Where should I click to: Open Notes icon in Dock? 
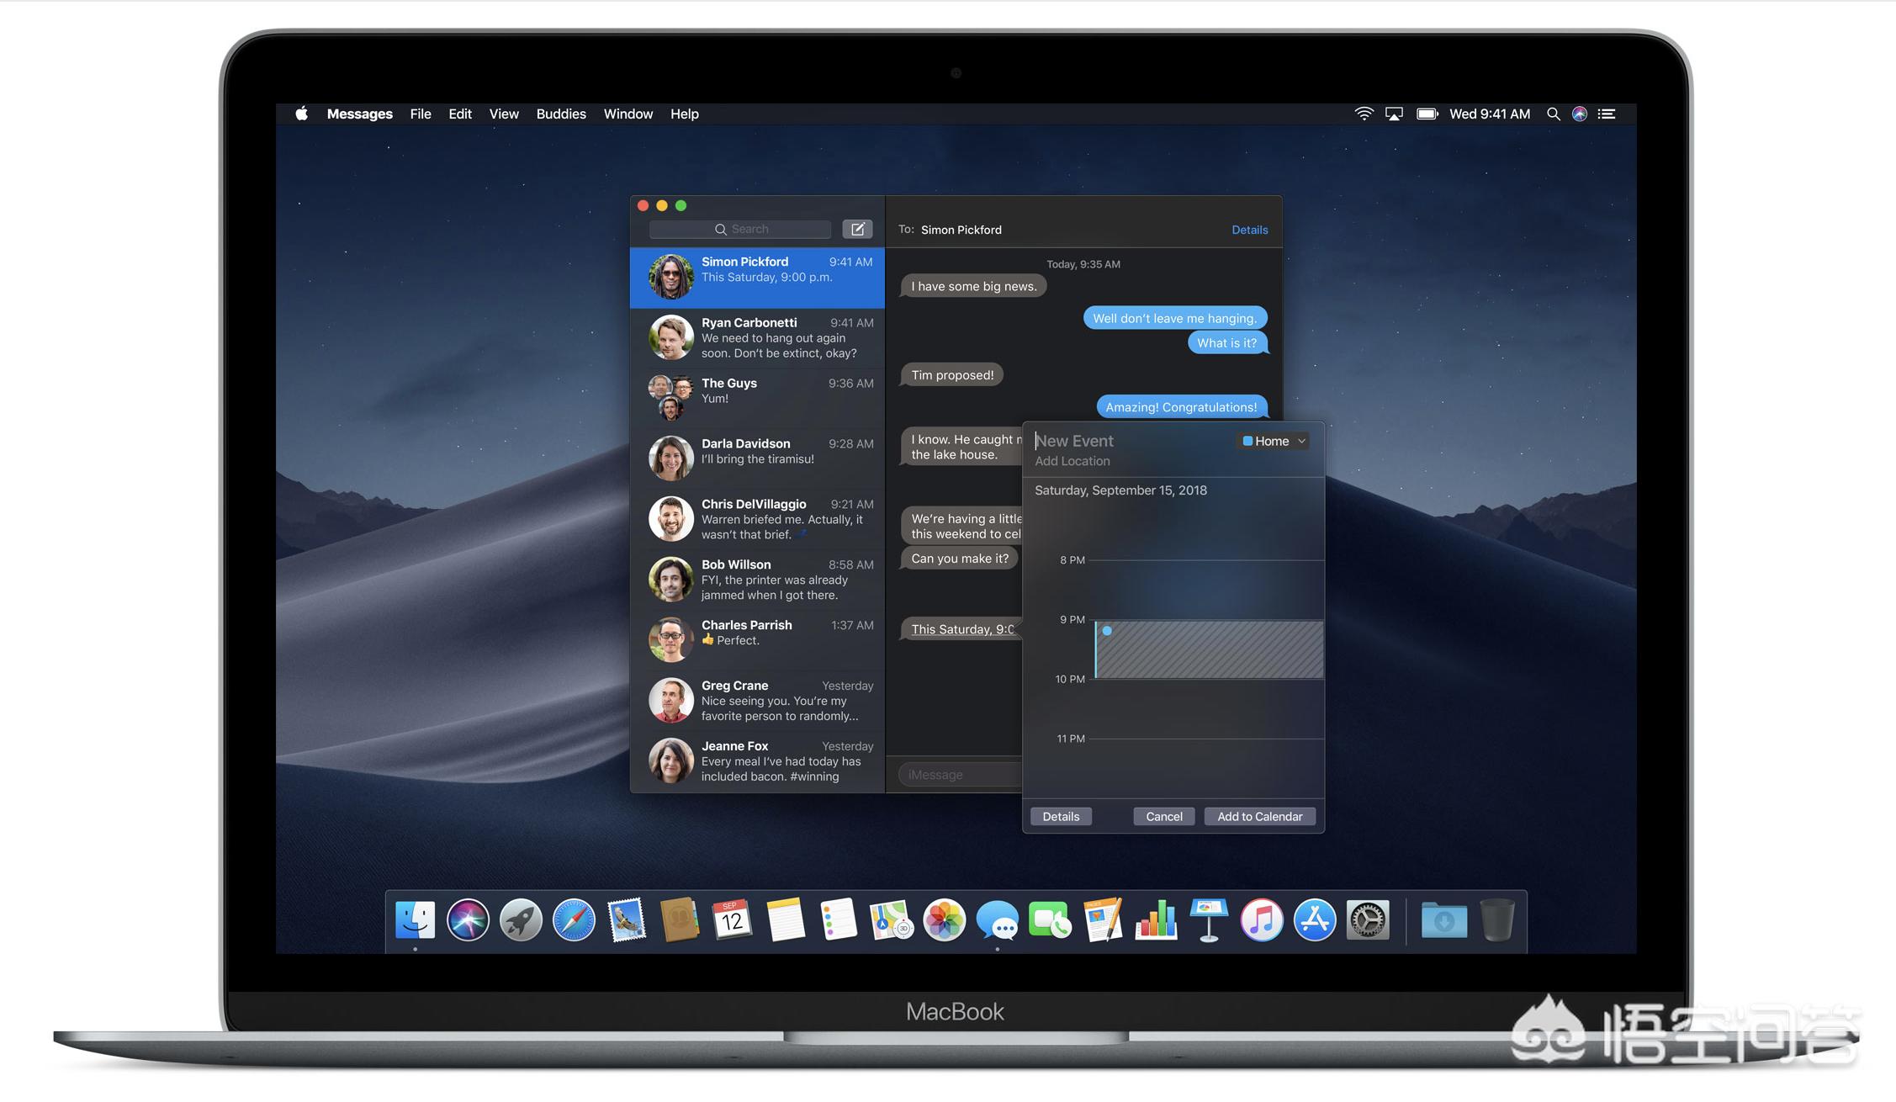tap(785, 919)
